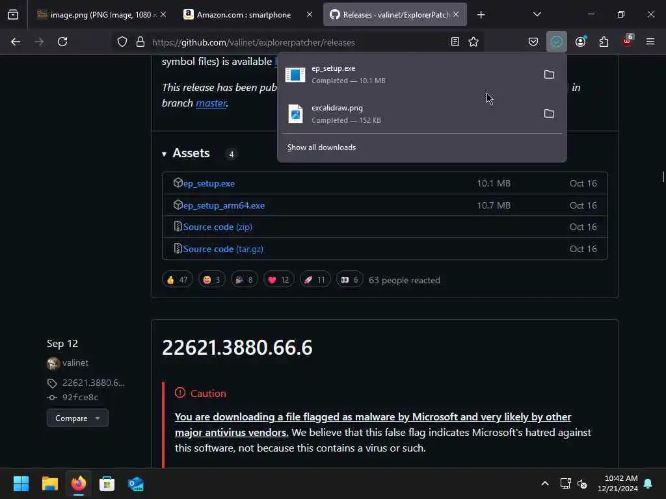Open clock showing 10:42 AM
Image resolution: width=666 pixels, height=499 pixels.
point(618,483)
